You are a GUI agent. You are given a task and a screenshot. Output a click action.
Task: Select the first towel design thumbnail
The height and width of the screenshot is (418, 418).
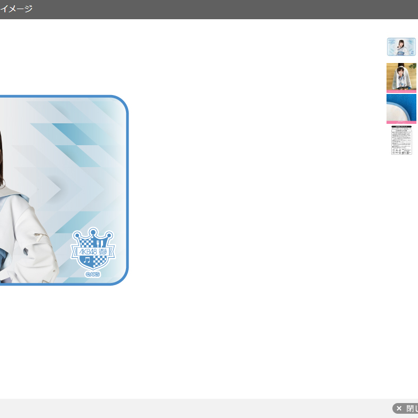click(401, 47)
